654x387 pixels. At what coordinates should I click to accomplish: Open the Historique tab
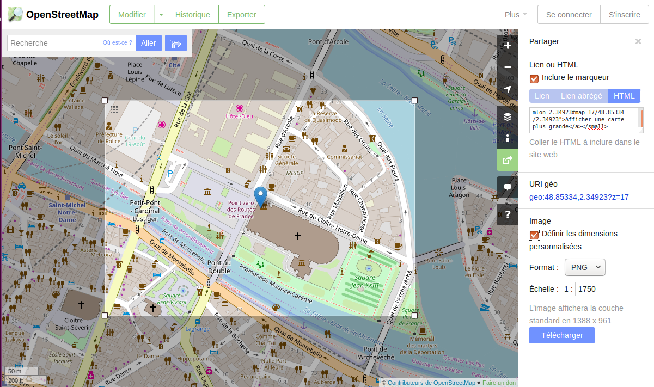[192, 15]
